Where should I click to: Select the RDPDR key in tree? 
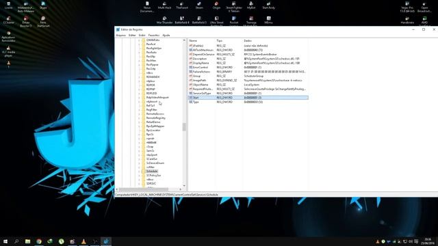[151, 85]
